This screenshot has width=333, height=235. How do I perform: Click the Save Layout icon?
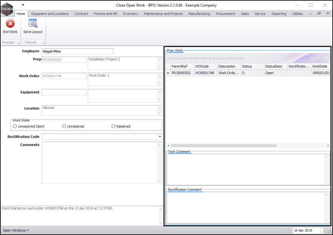coord(33,23)
